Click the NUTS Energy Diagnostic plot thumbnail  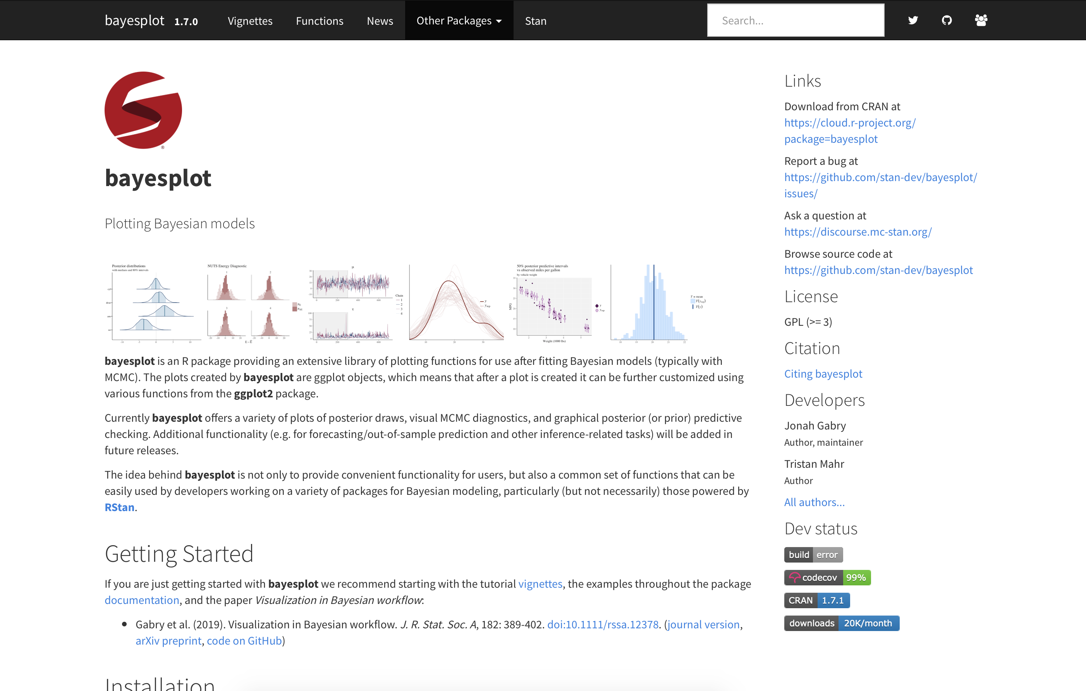(254, 304)
